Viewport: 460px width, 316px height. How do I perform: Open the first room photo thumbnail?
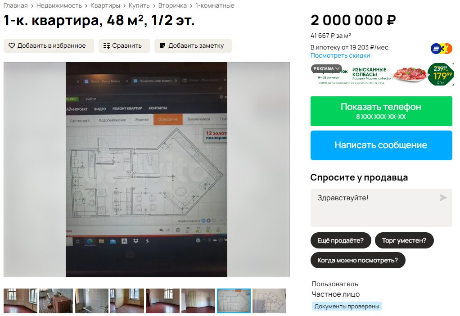[21, 301]
